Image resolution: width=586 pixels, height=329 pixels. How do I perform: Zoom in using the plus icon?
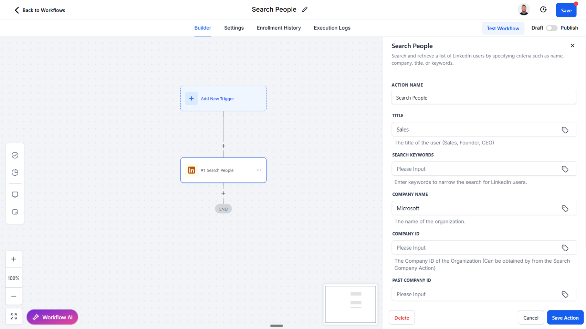click(14, 259)
